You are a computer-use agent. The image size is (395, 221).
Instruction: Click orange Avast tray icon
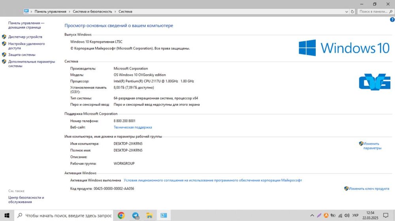point(326,215)
